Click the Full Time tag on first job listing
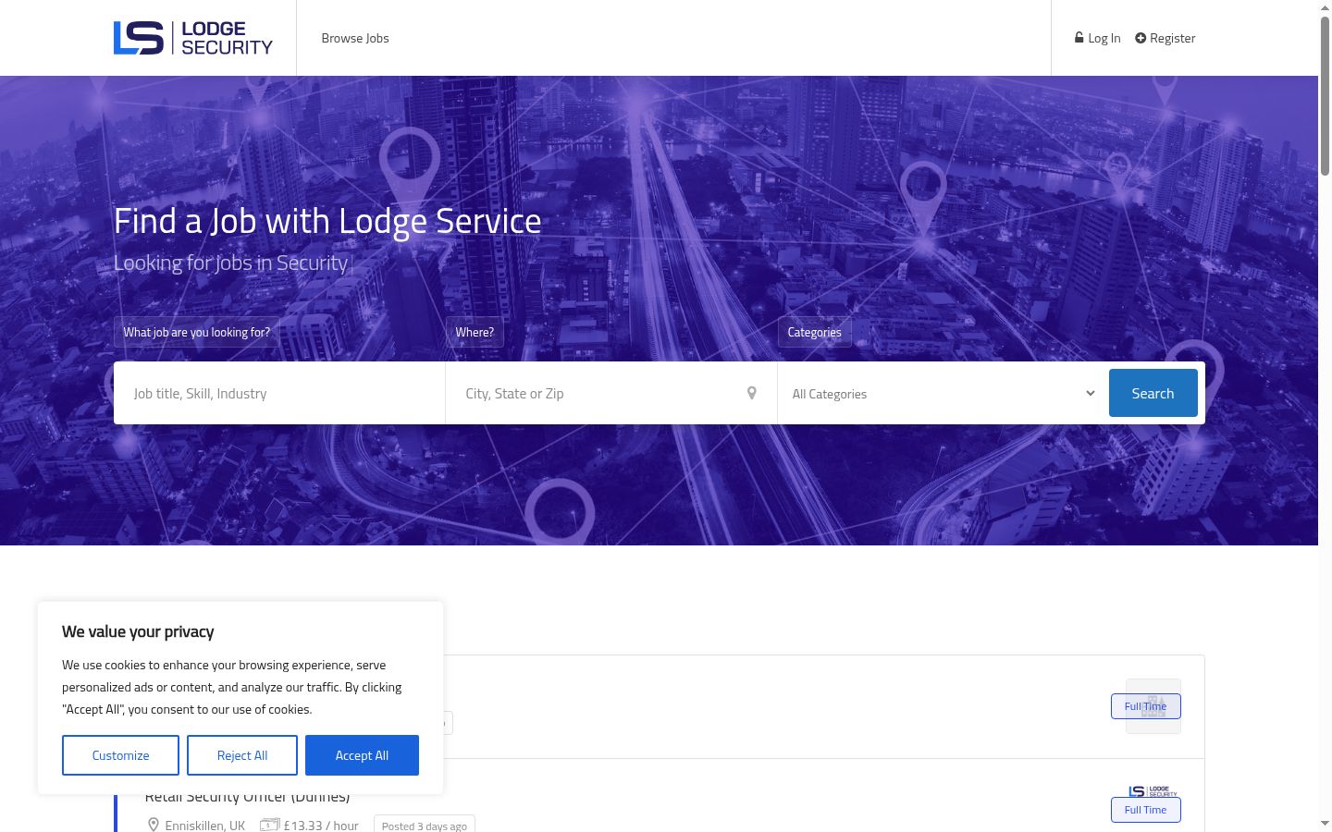This screenshot has height=832, width=1332. 1146,706
